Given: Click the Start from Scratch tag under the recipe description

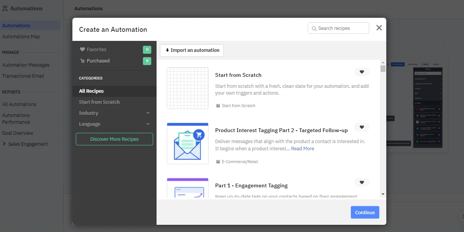Looking at the screenshot, I should tap(235, 106).
